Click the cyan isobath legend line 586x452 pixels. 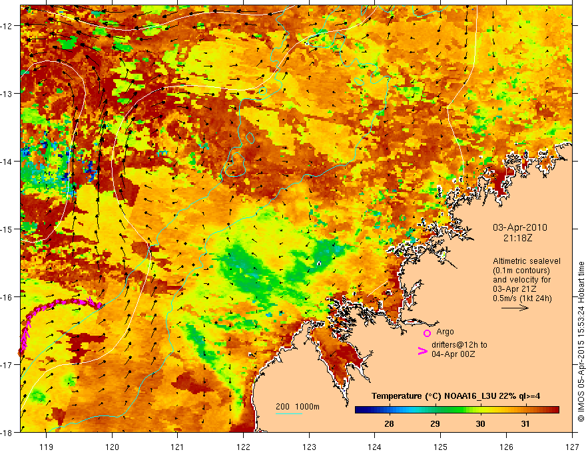click(x=289, y=413)
